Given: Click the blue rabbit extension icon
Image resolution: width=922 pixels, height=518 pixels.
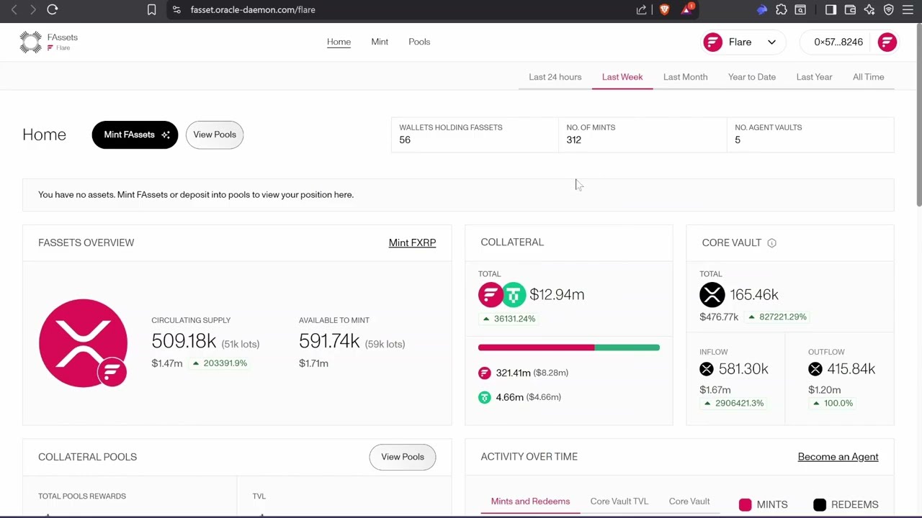Looking at the screenshot, I should (762, 9).
